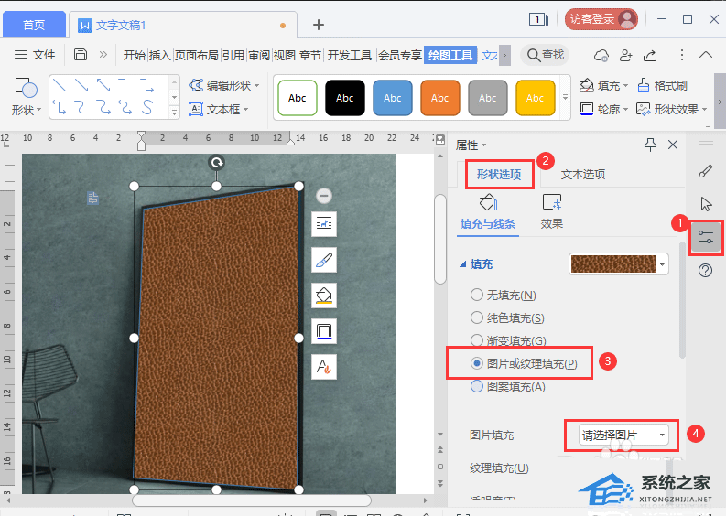
Task: Click the Format Painter icon
Action: tap(662, 85)
